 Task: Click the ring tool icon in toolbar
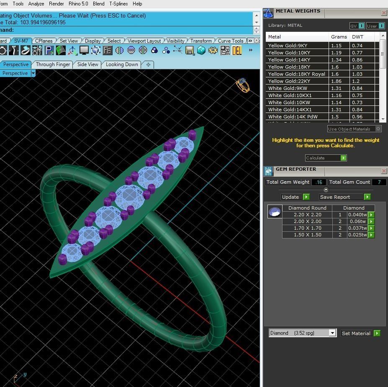(3, 51)
